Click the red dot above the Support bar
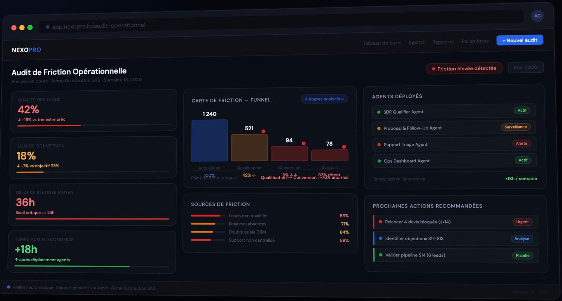Image resolution: width=562 pixels, height=301 pixels. click(x=344, y=147)
